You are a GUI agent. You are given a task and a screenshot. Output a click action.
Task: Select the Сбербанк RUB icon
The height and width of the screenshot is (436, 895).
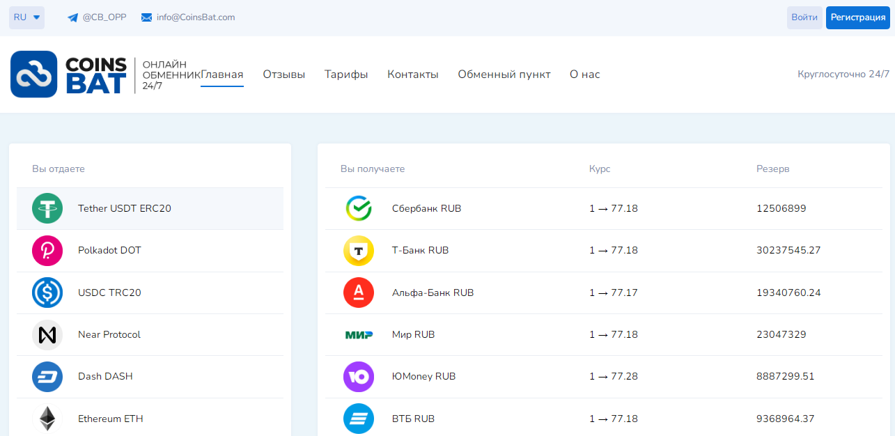click(359, 208)
